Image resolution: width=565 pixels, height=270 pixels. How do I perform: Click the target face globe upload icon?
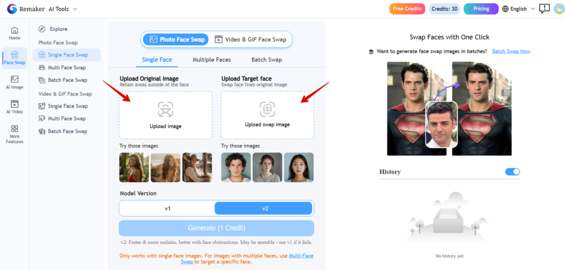268,109
